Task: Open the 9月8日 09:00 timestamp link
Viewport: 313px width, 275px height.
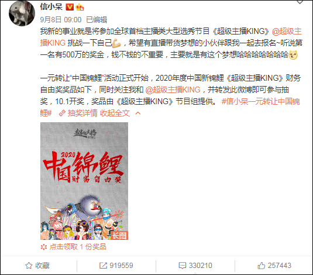Action: pyautogui.click(x=61, y=20)
